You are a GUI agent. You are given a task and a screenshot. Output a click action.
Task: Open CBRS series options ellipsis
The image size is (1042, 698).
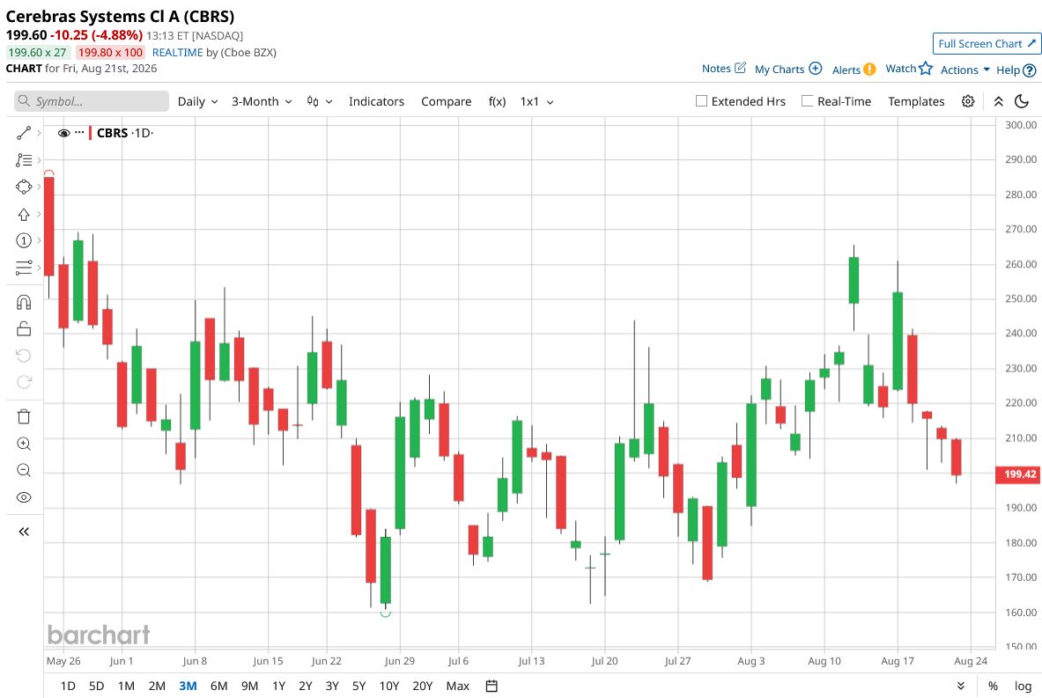[x=80, y=132]
